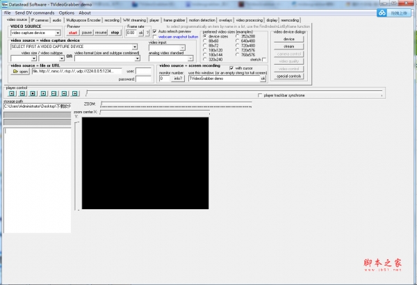The image size is (417, 285).
Task: Select the 88x60 video size option
Action: [x=205, y=41]
